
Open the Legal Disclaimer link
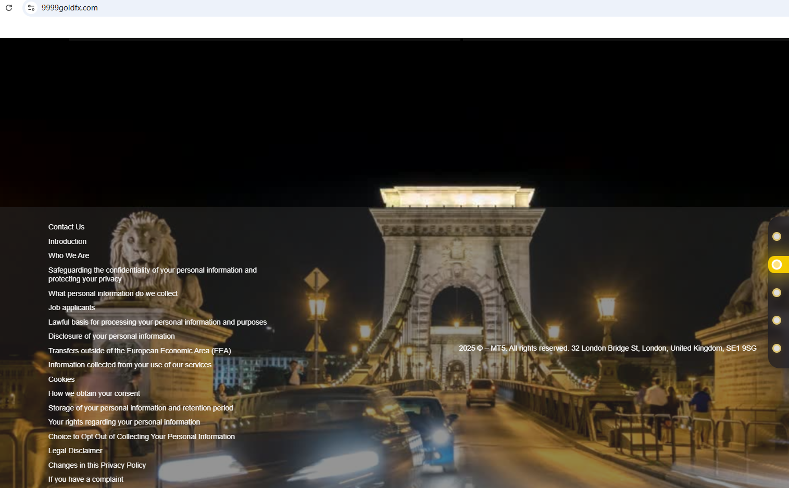(76, 451)
